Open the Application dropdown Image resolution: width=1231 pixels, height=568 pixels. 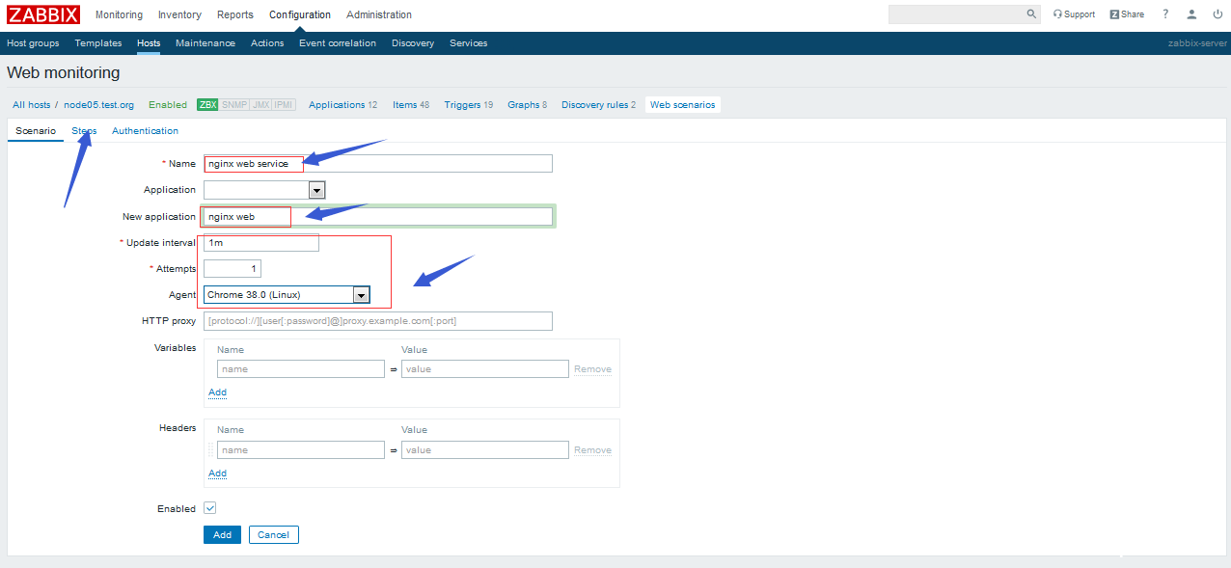click(x=316, y=189)
